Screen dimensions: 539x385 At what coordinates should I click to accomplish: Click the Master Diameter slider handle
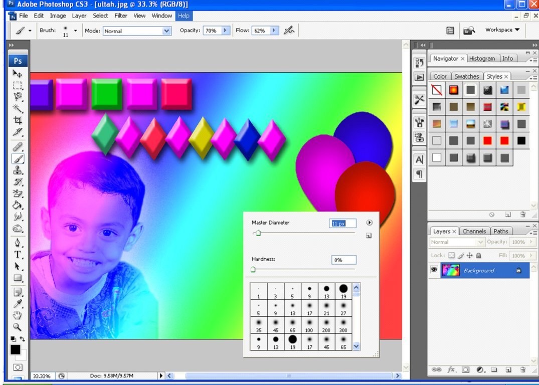pos(258,233)
